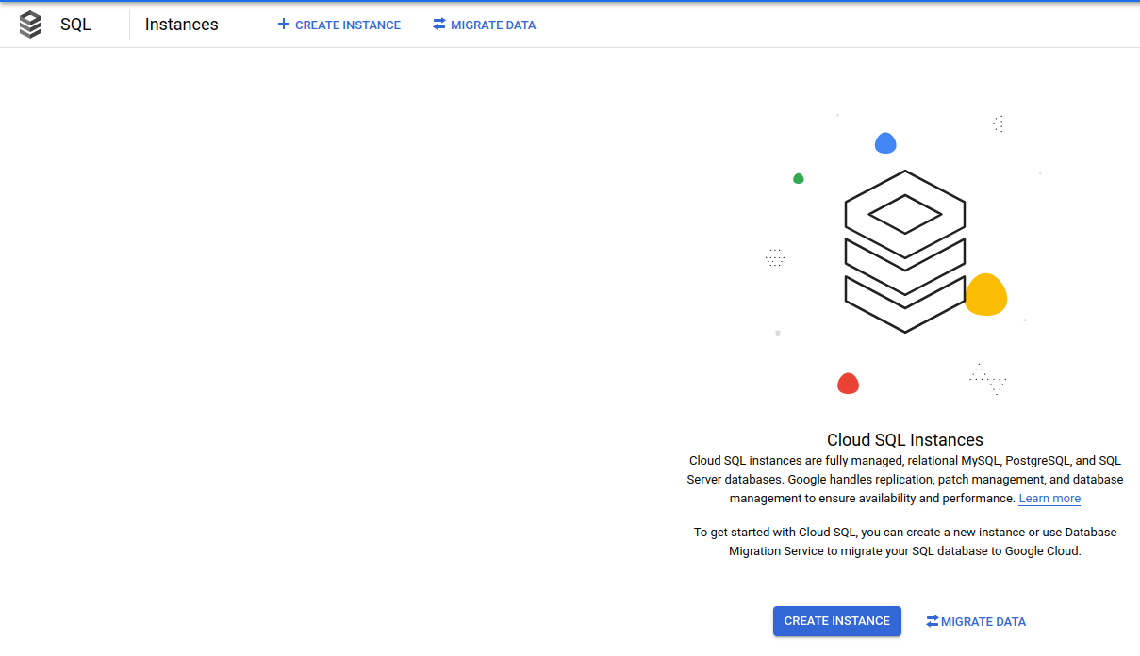
Task: Click the red circle under the illustration
Action: [848, 383]
